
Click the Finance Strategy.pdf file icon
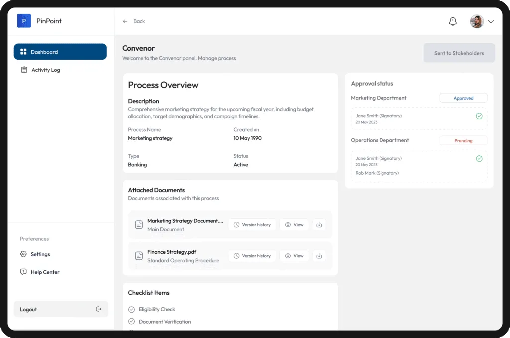(x=139, y=256)
